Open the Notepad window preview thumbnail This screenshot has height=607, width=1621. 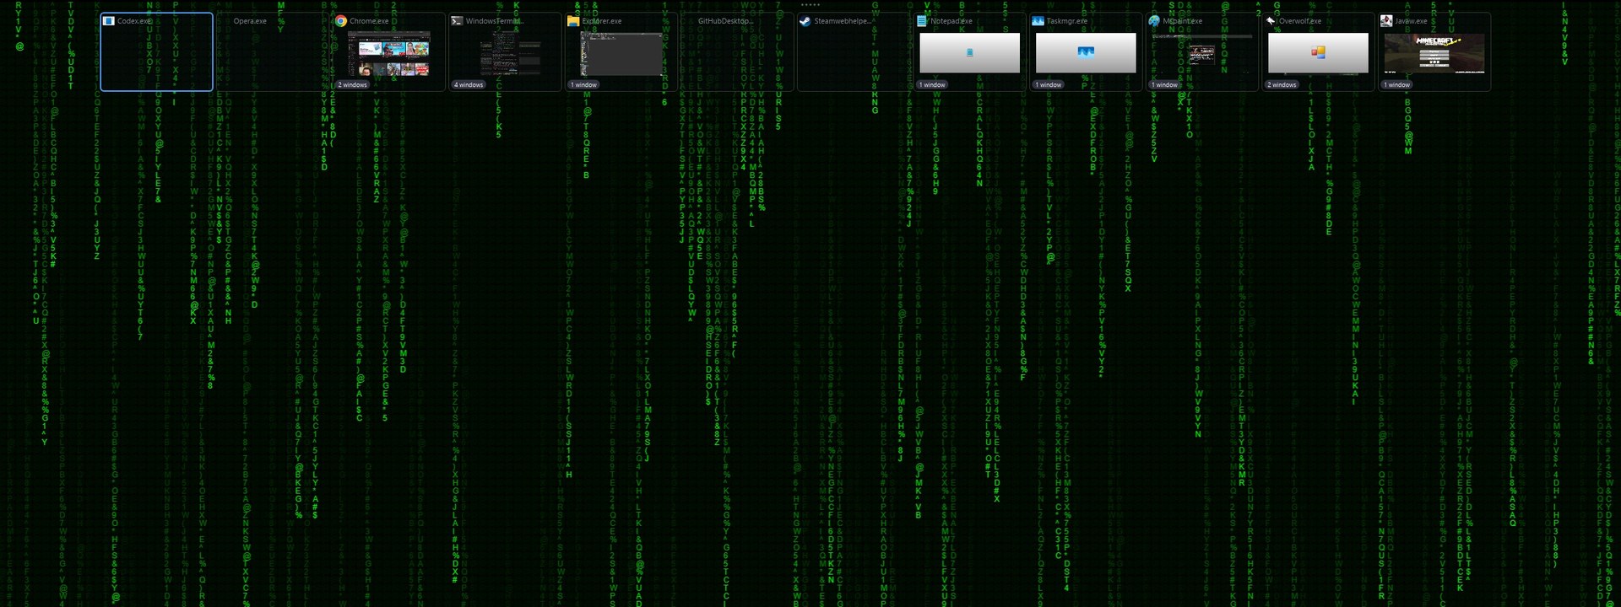(970, 53)
